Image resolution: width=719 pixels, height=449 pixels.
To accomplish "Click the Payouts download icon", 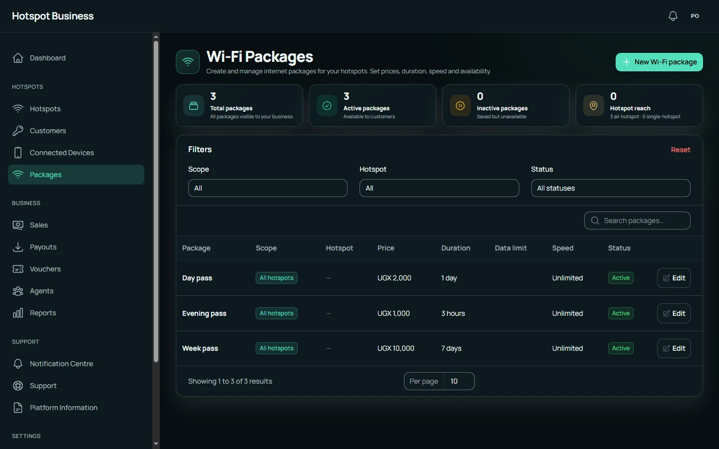I will point(18,247).
